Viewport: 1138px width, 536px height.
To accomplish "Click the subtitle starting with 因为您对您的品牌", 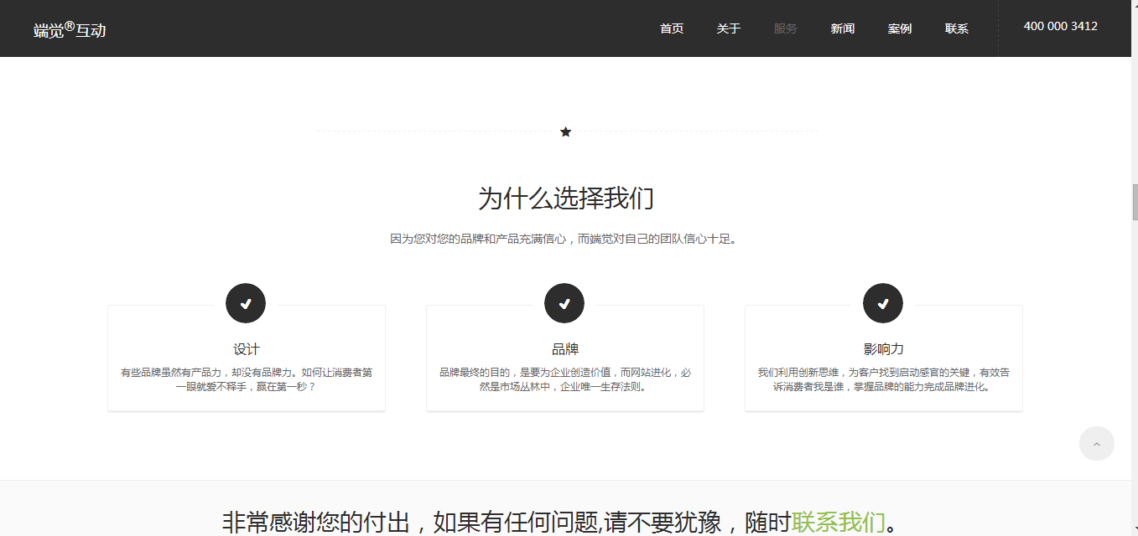I will [566, 239].
